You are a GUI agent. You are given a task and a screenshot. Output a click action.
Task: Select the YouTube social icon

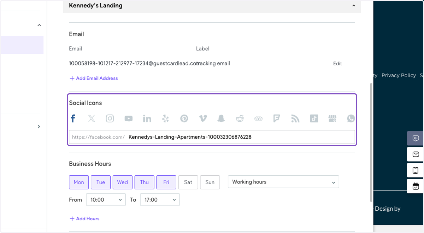129,118
